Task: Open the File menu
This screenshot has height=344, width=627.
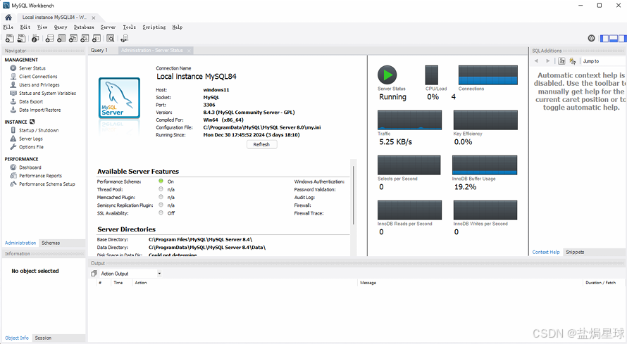Action: click(8, 27)
